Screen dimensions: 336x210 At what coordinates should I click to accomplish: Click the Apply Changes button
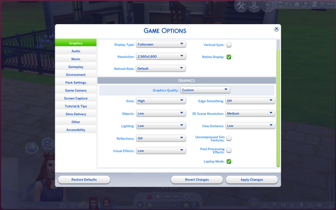[251, 180]
